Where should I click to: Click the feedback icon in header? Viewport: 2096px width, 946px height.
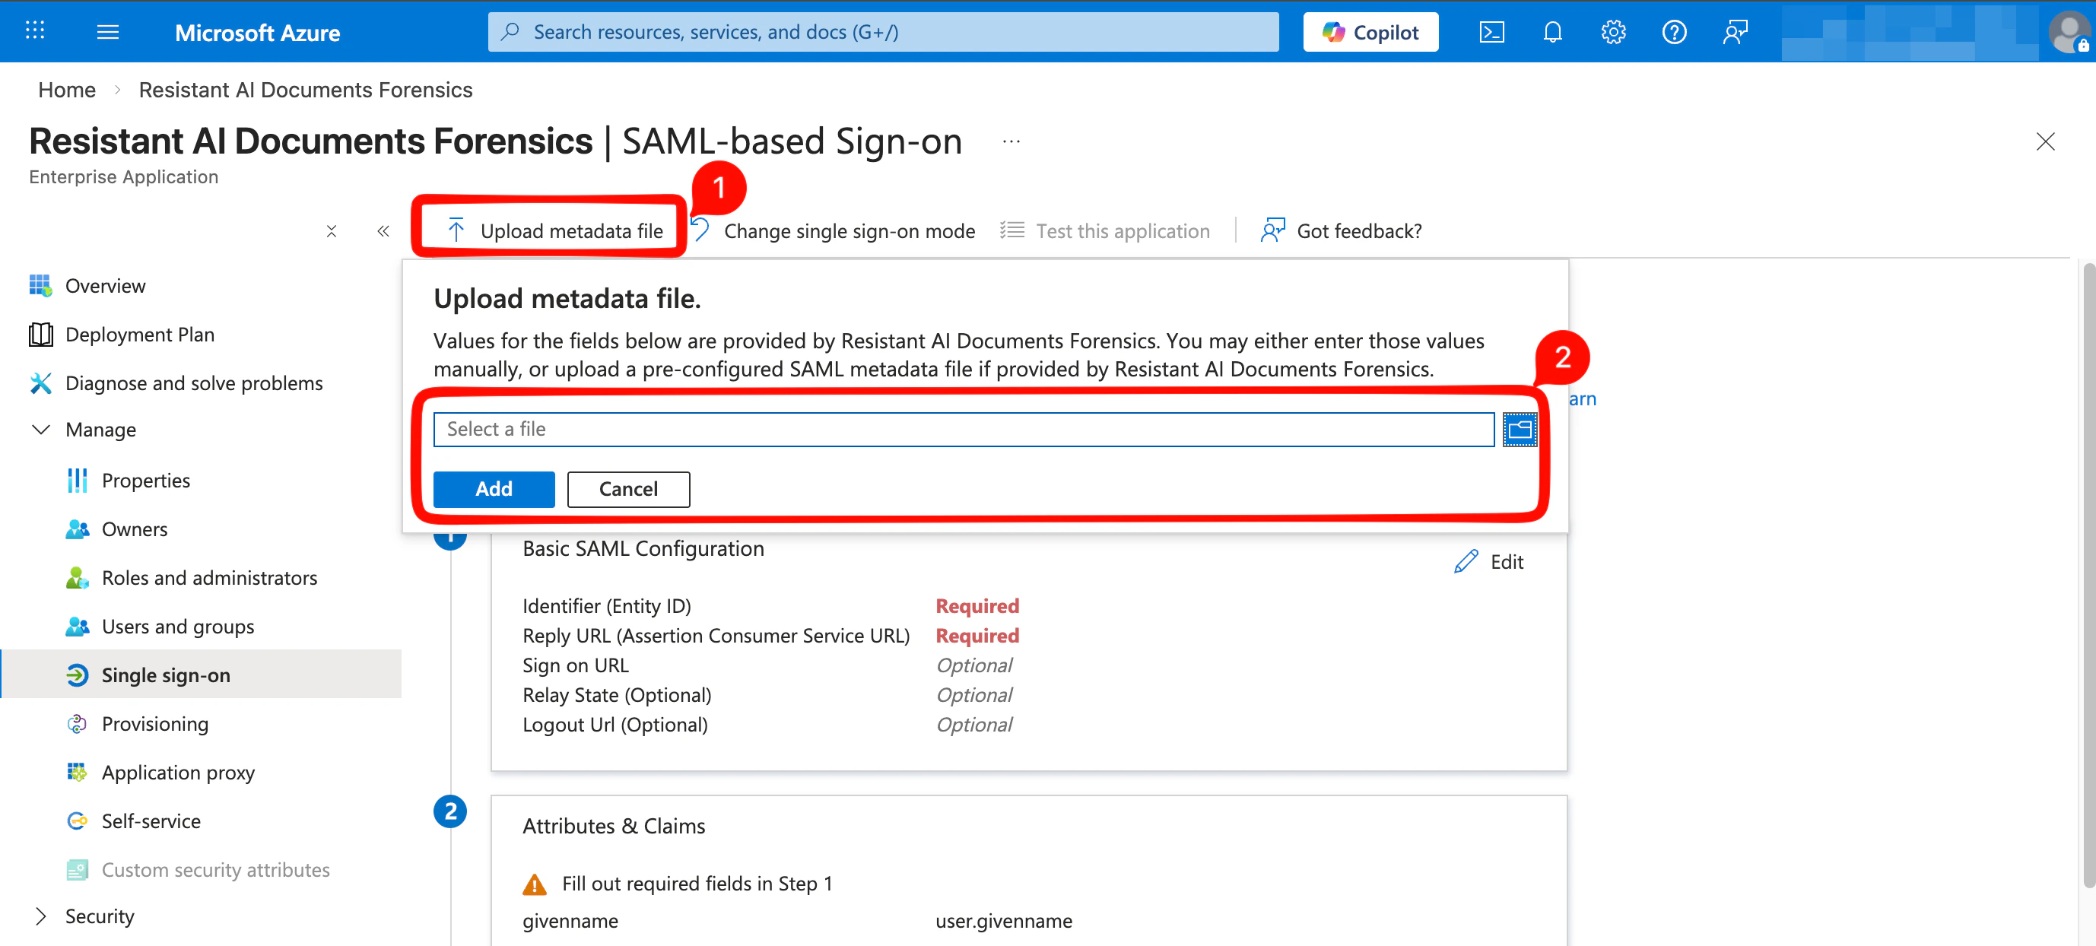pyautogui.click(x=1735, y=32)
